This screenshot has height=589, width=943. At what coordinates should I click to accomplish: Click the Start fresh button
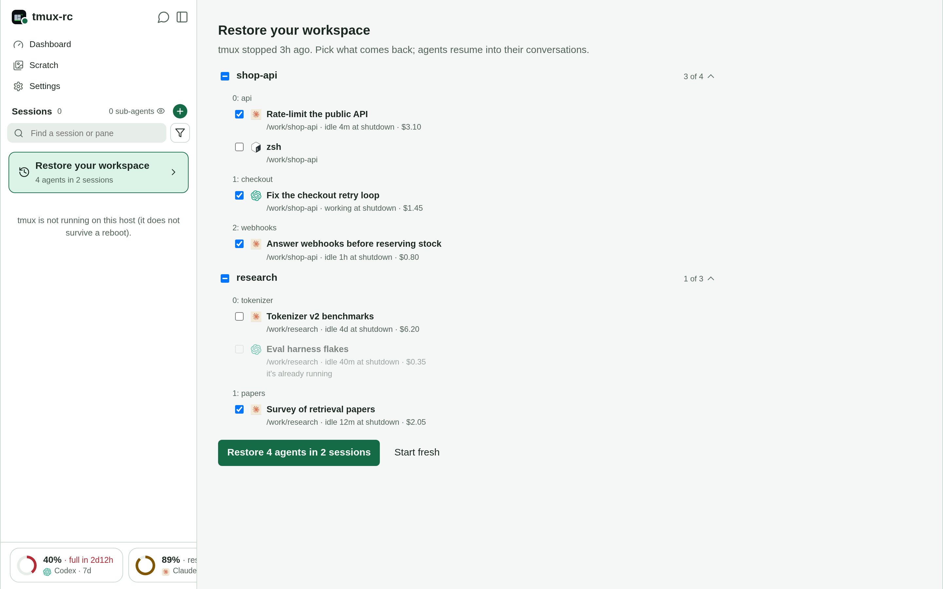click(417, 452)
